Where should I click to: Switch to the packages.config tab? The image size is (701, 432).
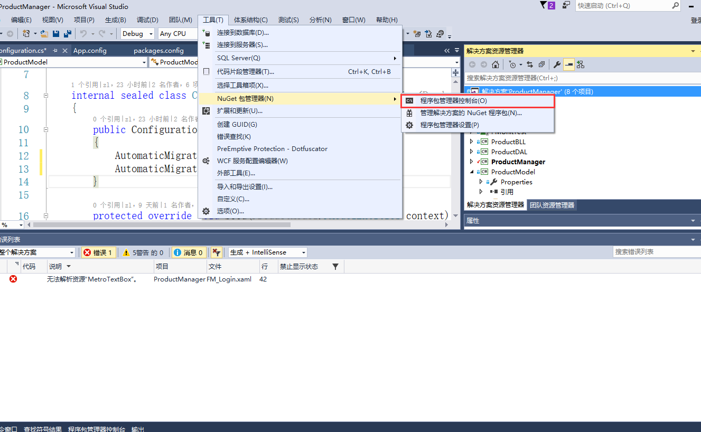click(x=158, y=51)
